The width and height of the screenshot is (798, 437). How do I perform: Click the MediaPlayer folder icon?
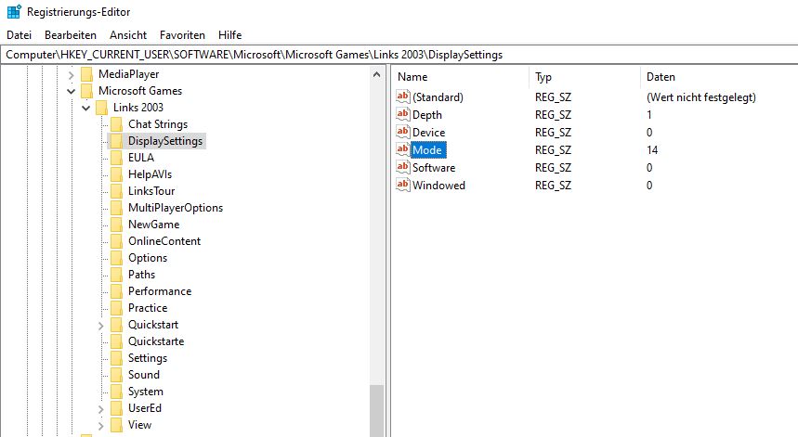(87, 74)
